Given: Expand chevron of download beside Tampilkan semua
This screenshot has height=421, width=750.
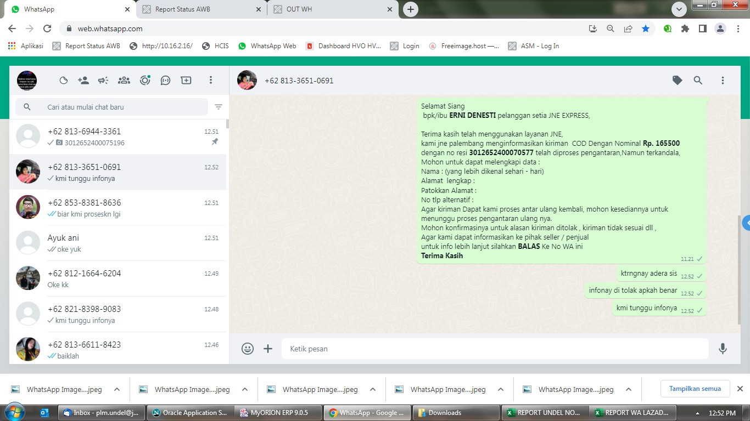Looking at the screenshot, I should coord(628,389).
